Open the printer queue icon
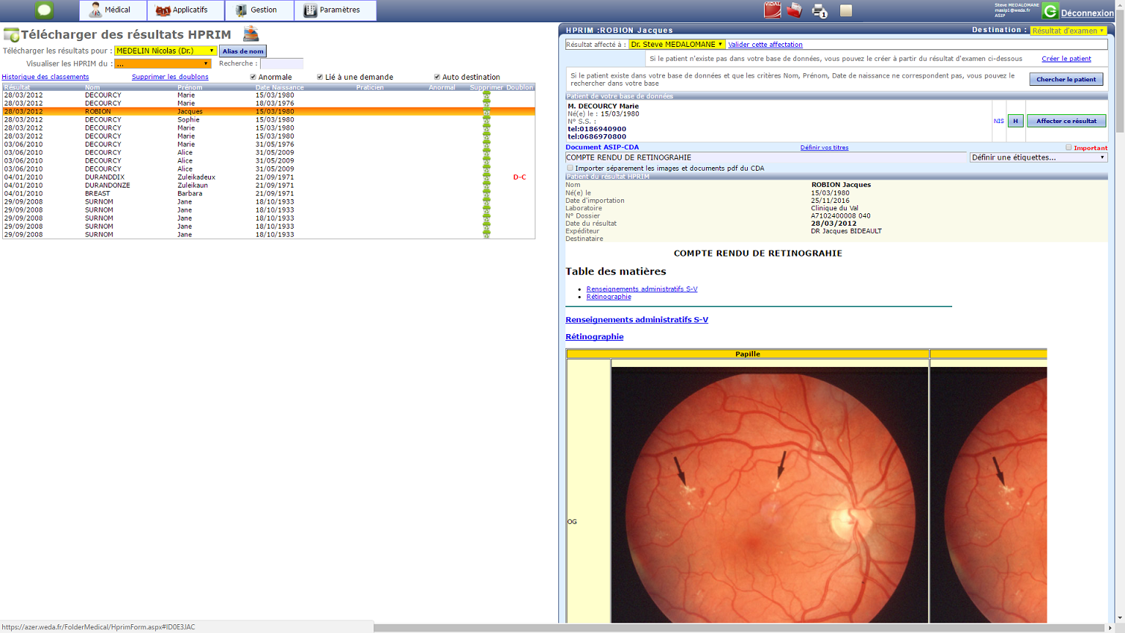The image size is (1125, 633). tap(820, 11)
